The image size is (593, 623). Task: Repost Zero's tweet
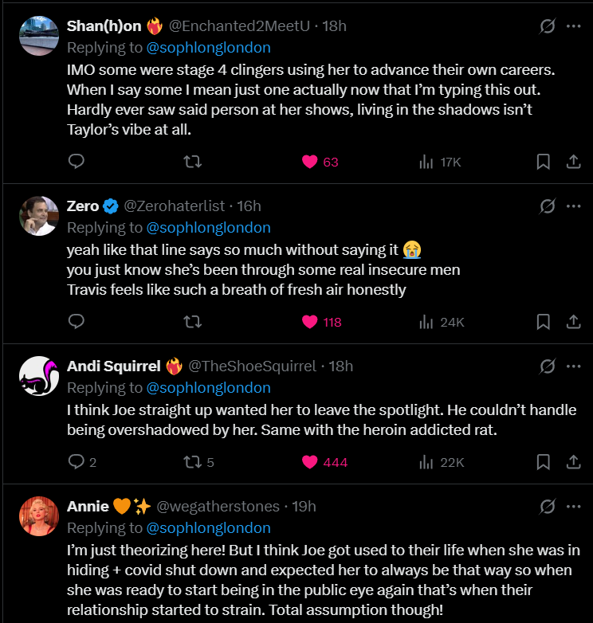pyautogui.click(x=192, y=322)
